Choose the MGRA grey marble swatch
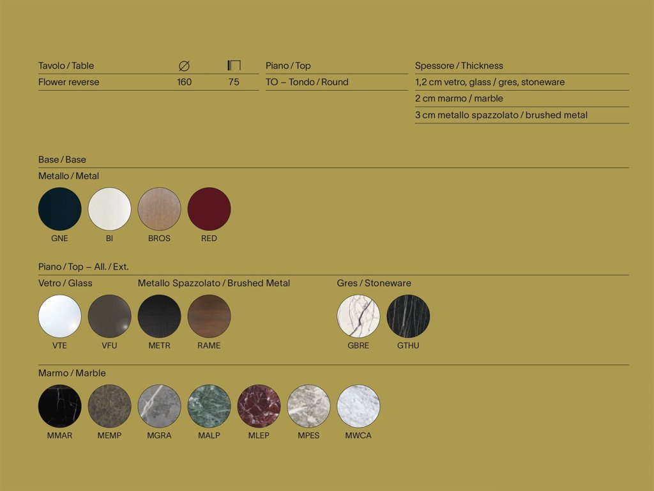Viewport: 654px width, 491px height. [160, 406]
